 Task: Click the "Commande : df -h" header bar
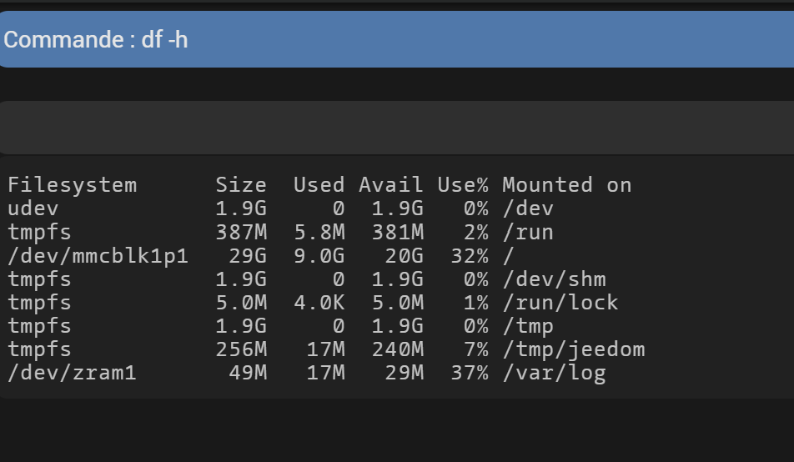pyautogui.click(x=396, y=39)
